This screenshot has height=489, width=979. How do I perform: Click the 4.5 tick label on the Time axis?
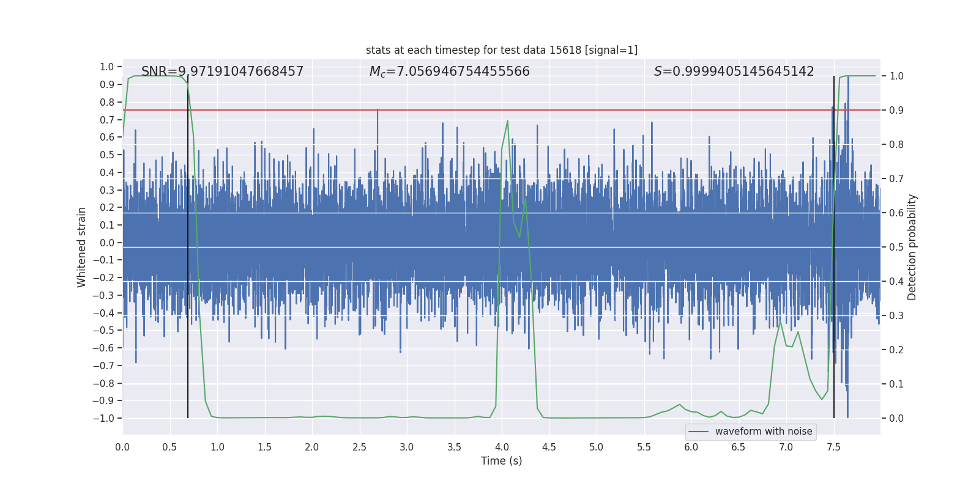point(549,447)
